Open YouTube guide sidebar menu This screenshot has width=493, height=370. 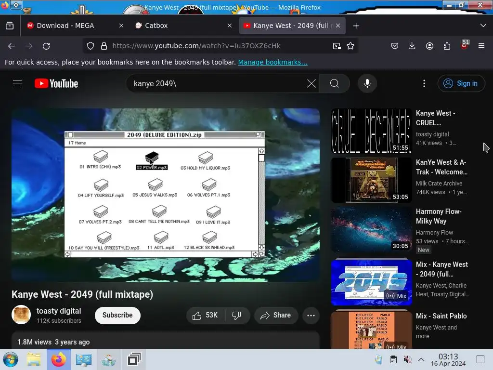(x=17, y=83)
